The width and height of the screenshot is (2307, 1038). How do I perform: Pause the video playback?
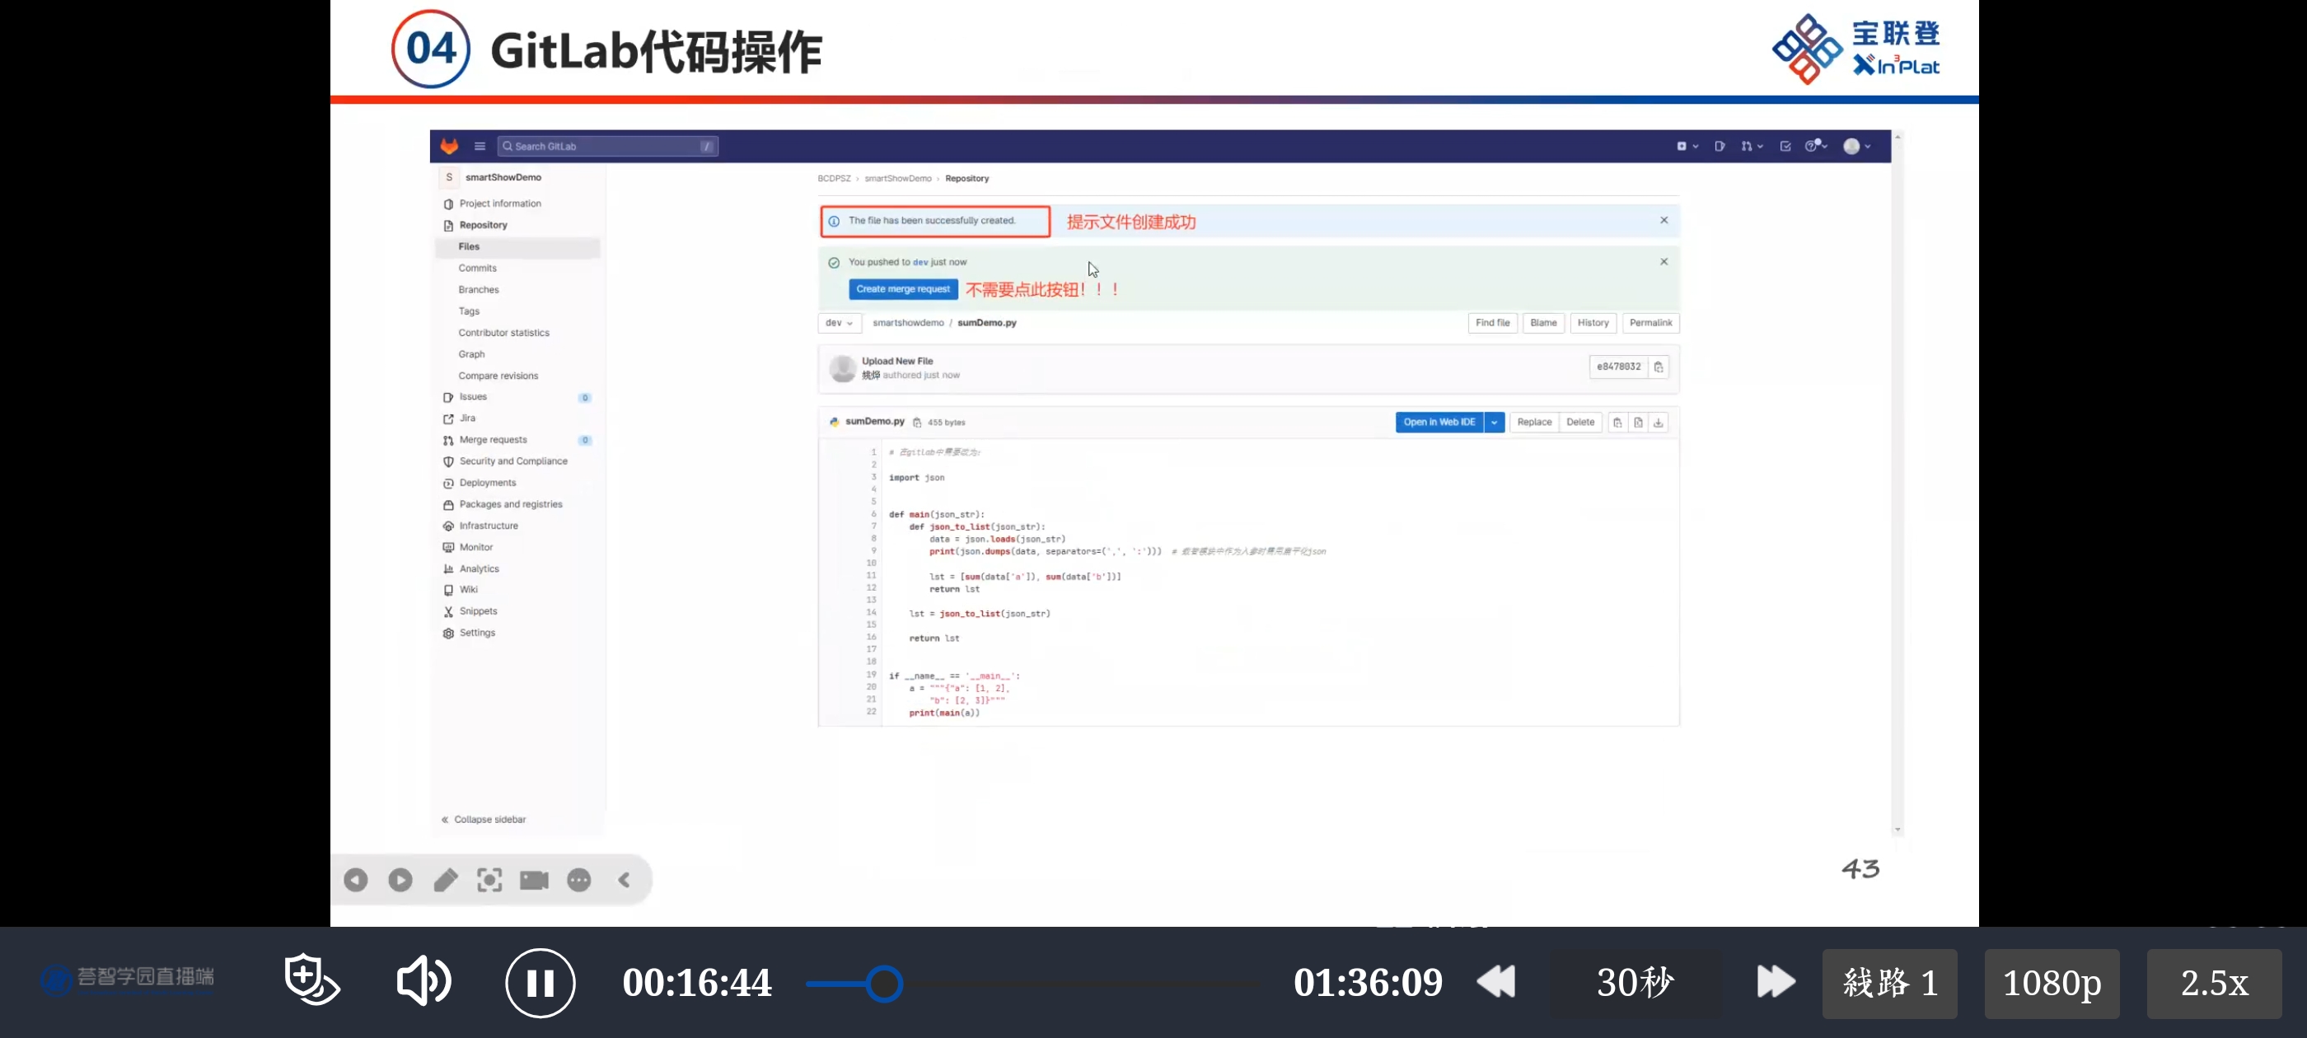click(x=540, y=983)
